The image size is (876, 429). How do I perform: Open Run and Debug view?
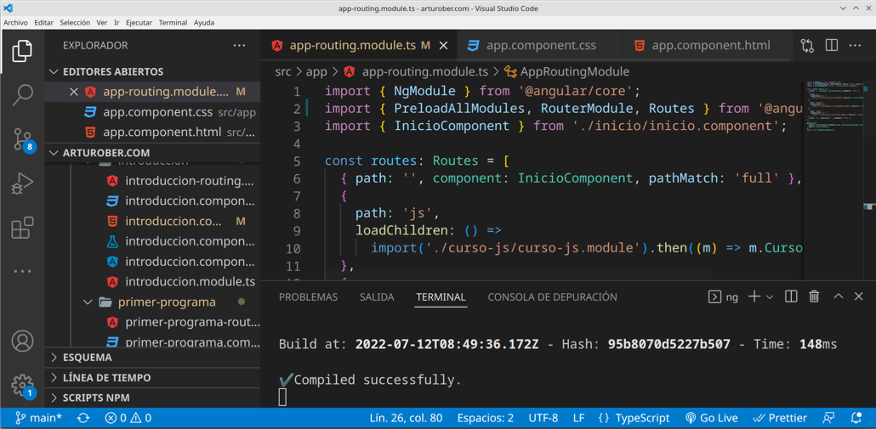point(23,183)
